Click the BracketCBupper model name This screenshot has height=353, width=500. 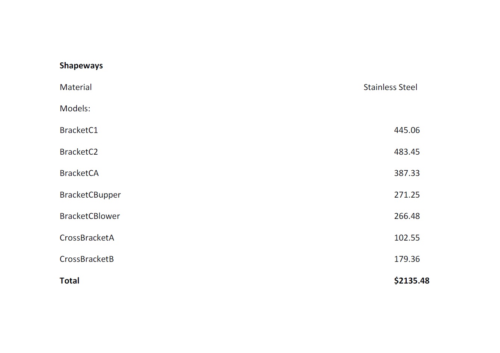click(90, 195)
